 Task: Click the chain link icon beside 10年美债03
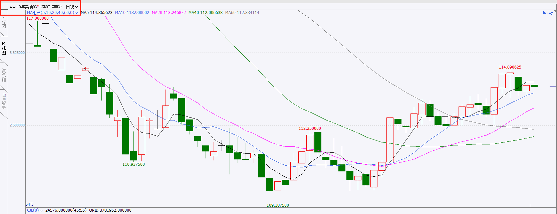(x=13, y=7)
